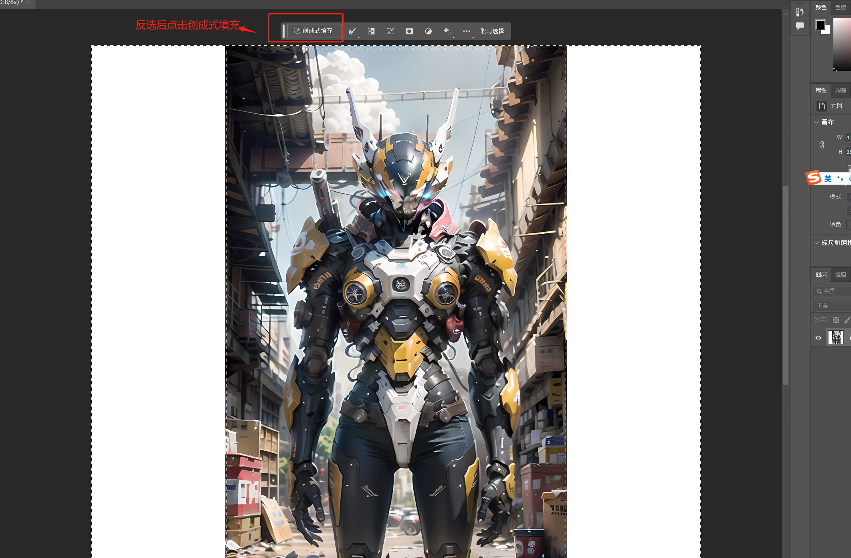The width and height of the screenshot is (851, 558).
Task: Toggle Sogou 英 language mode
Action: pos(828,179)
